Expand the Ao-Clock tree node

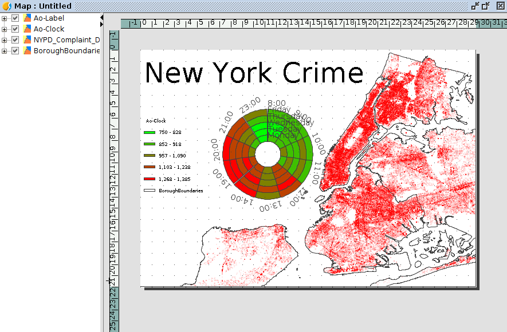tap(5, 29)
